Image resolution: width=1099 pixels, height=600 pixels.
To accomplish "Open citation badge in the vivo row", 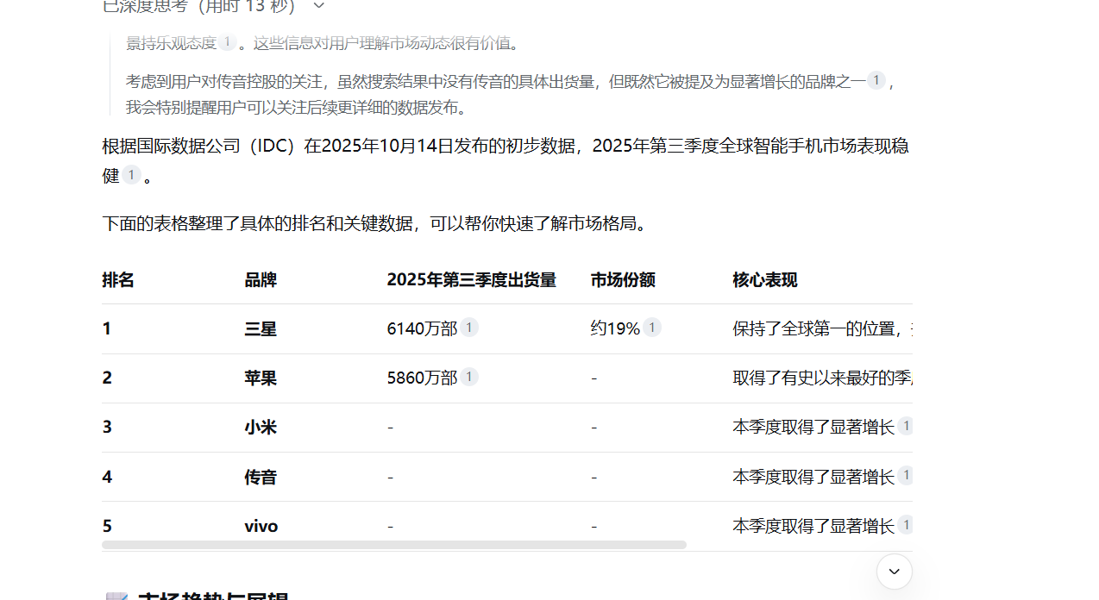I will point(906,525).
